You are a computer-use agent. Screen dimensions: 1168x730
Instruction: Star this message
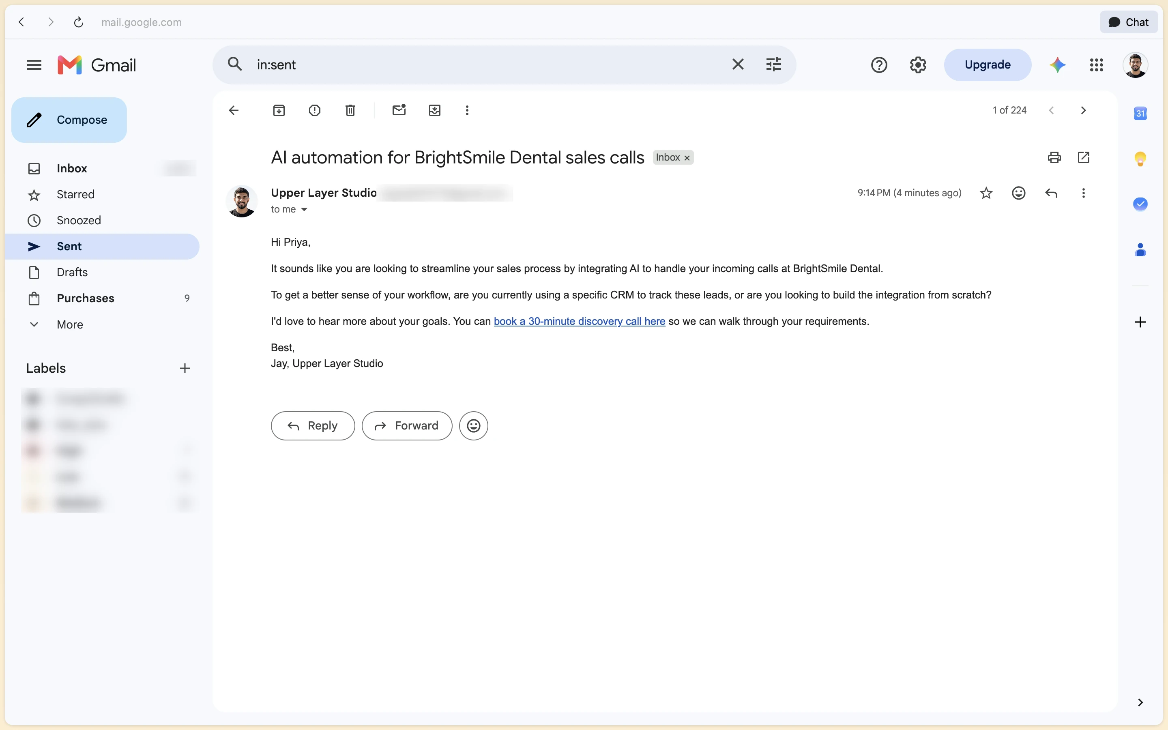tap(987, 193)
